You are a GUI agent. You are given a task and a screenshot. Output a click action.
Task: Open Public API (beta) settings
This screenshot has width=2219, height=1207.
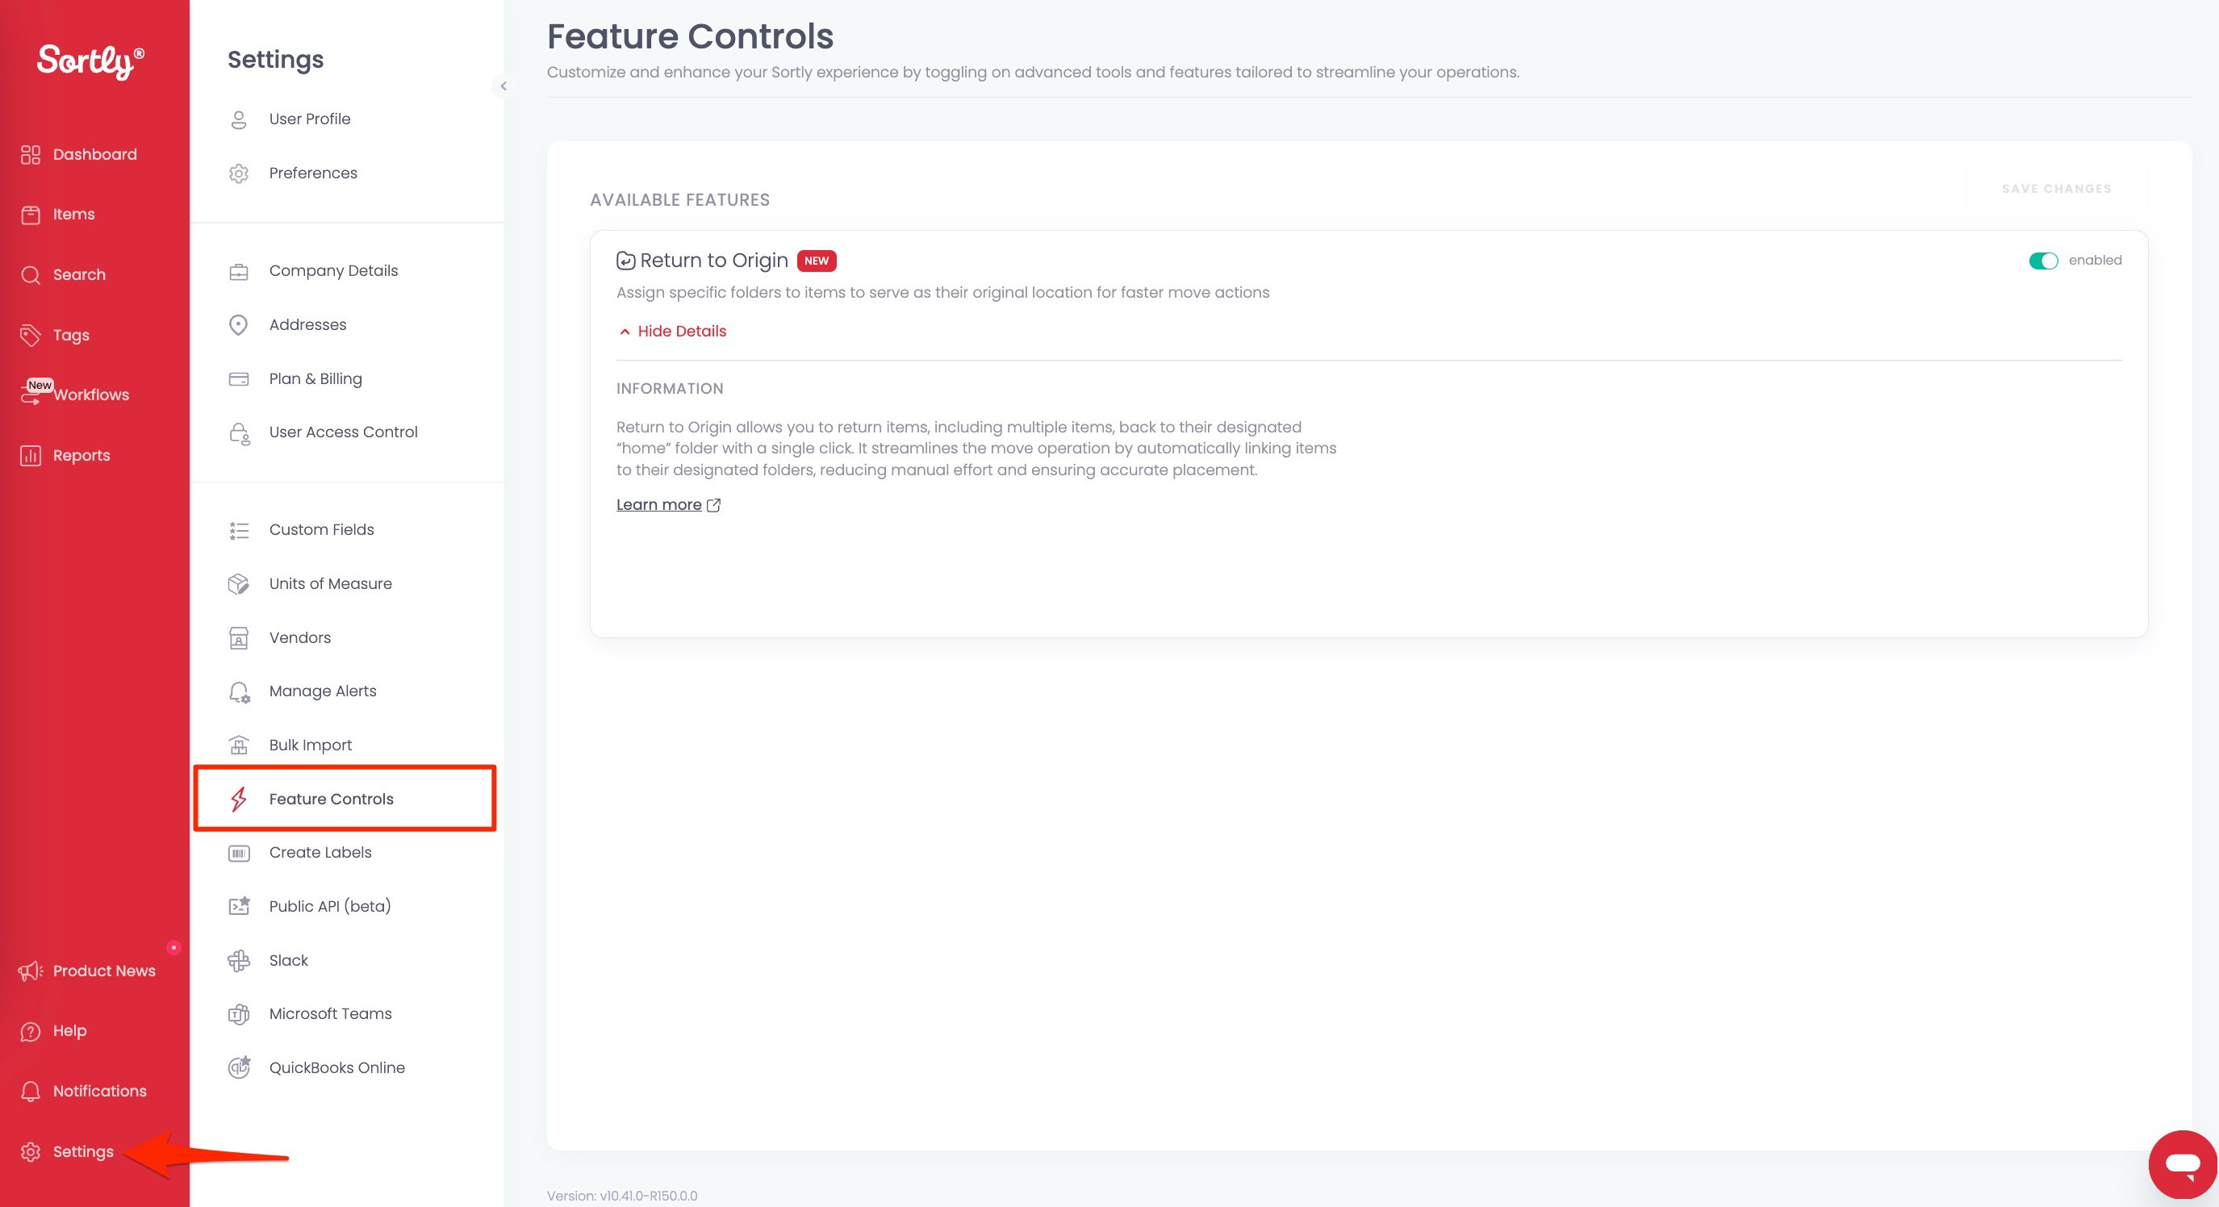pyautogui.click(x=330, y=906)
